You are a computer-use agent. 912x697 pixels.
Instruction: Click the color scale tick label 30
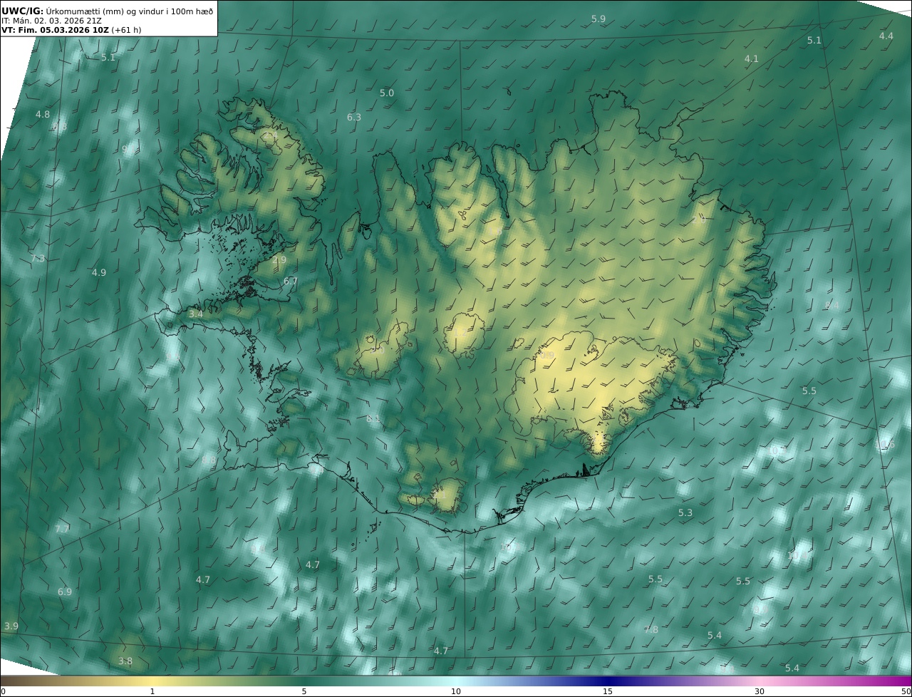tap(760, 691)
